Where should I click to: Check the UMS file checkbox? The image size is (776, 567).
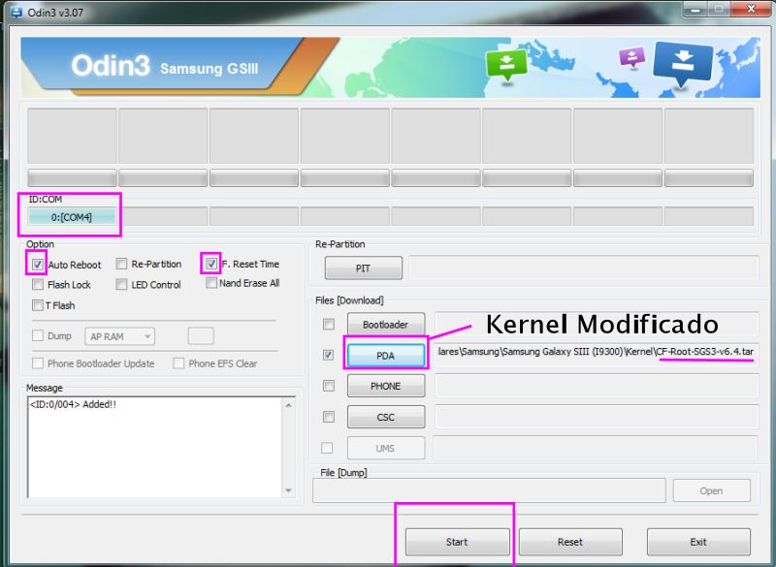327,448
